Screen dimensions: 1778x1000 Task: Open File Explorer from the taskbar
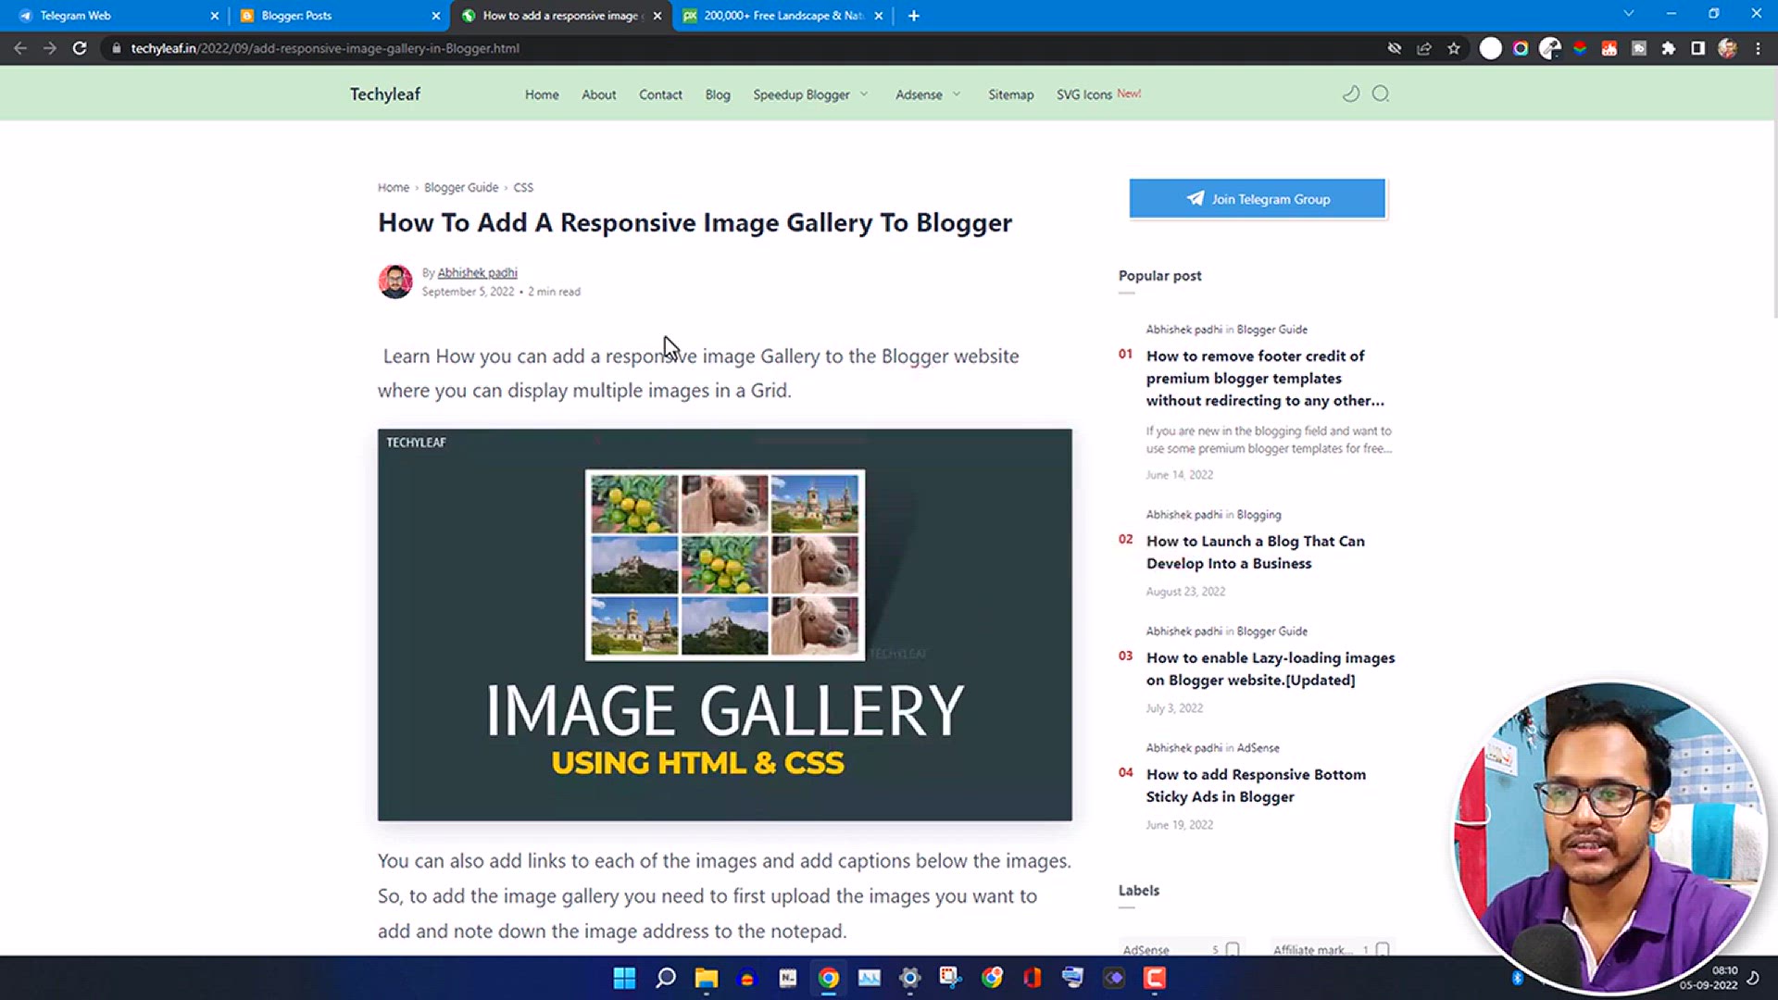pyautogui.click(x=707, y=978)
